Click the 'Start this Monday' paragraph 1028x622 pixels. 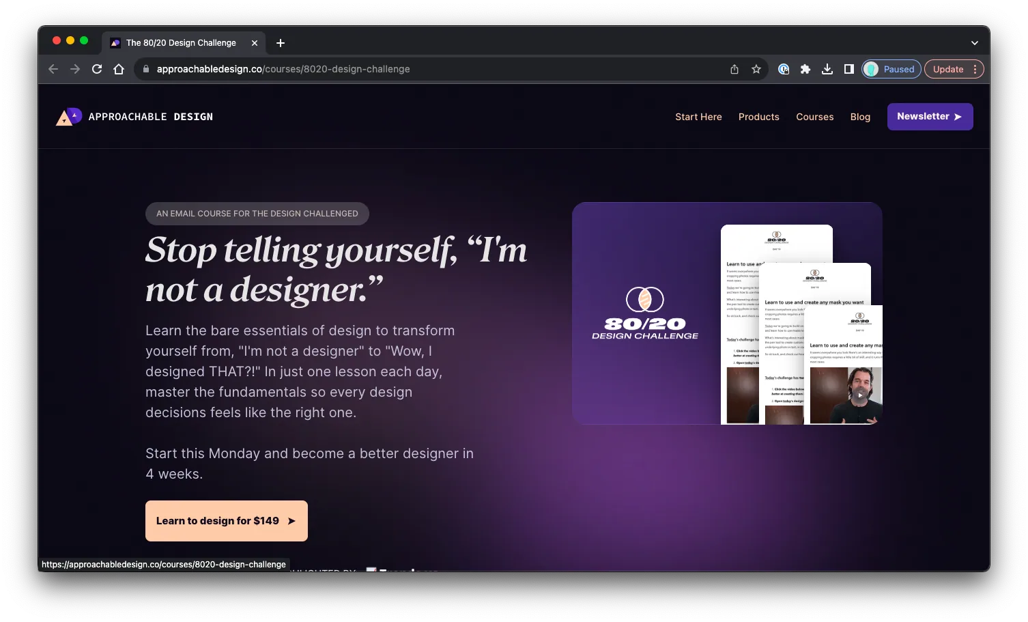point(309,464)
